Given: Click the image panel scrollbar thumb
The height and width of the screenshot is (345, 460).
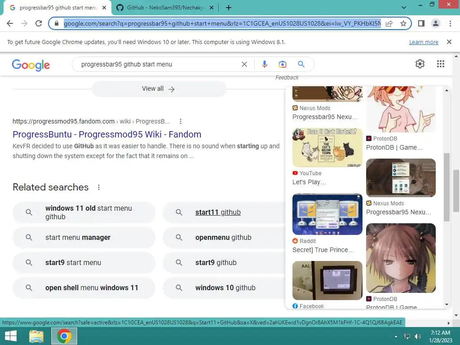Looking at the screenshot, I should tap(447, 187).
